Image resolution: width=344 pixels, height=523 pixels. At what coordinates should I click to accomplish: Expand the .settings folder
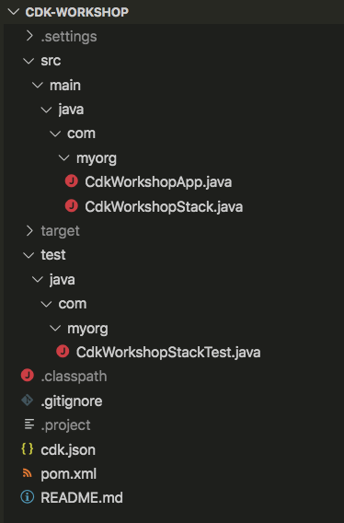[x=29, y=36]
